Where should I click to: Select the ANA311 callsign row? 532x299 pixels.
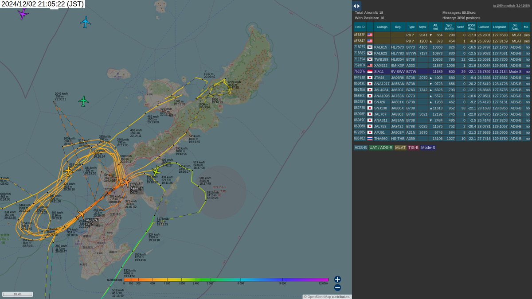[x=442, y=120]
